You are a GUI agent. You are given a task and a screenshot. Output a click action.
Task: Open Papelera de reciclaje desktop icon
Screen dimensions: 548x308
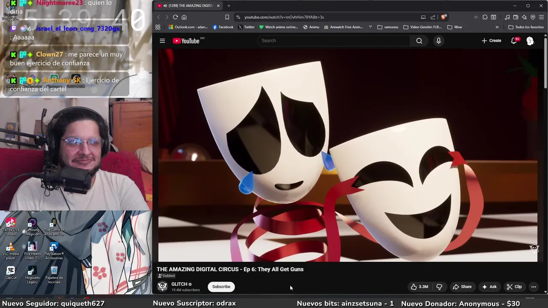pos(54,275)
